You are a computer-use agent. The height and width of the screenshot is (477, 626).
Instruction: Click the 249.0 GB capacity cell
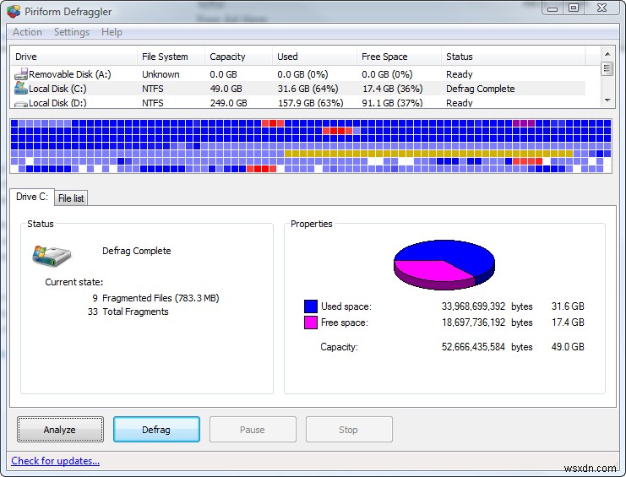228,103
